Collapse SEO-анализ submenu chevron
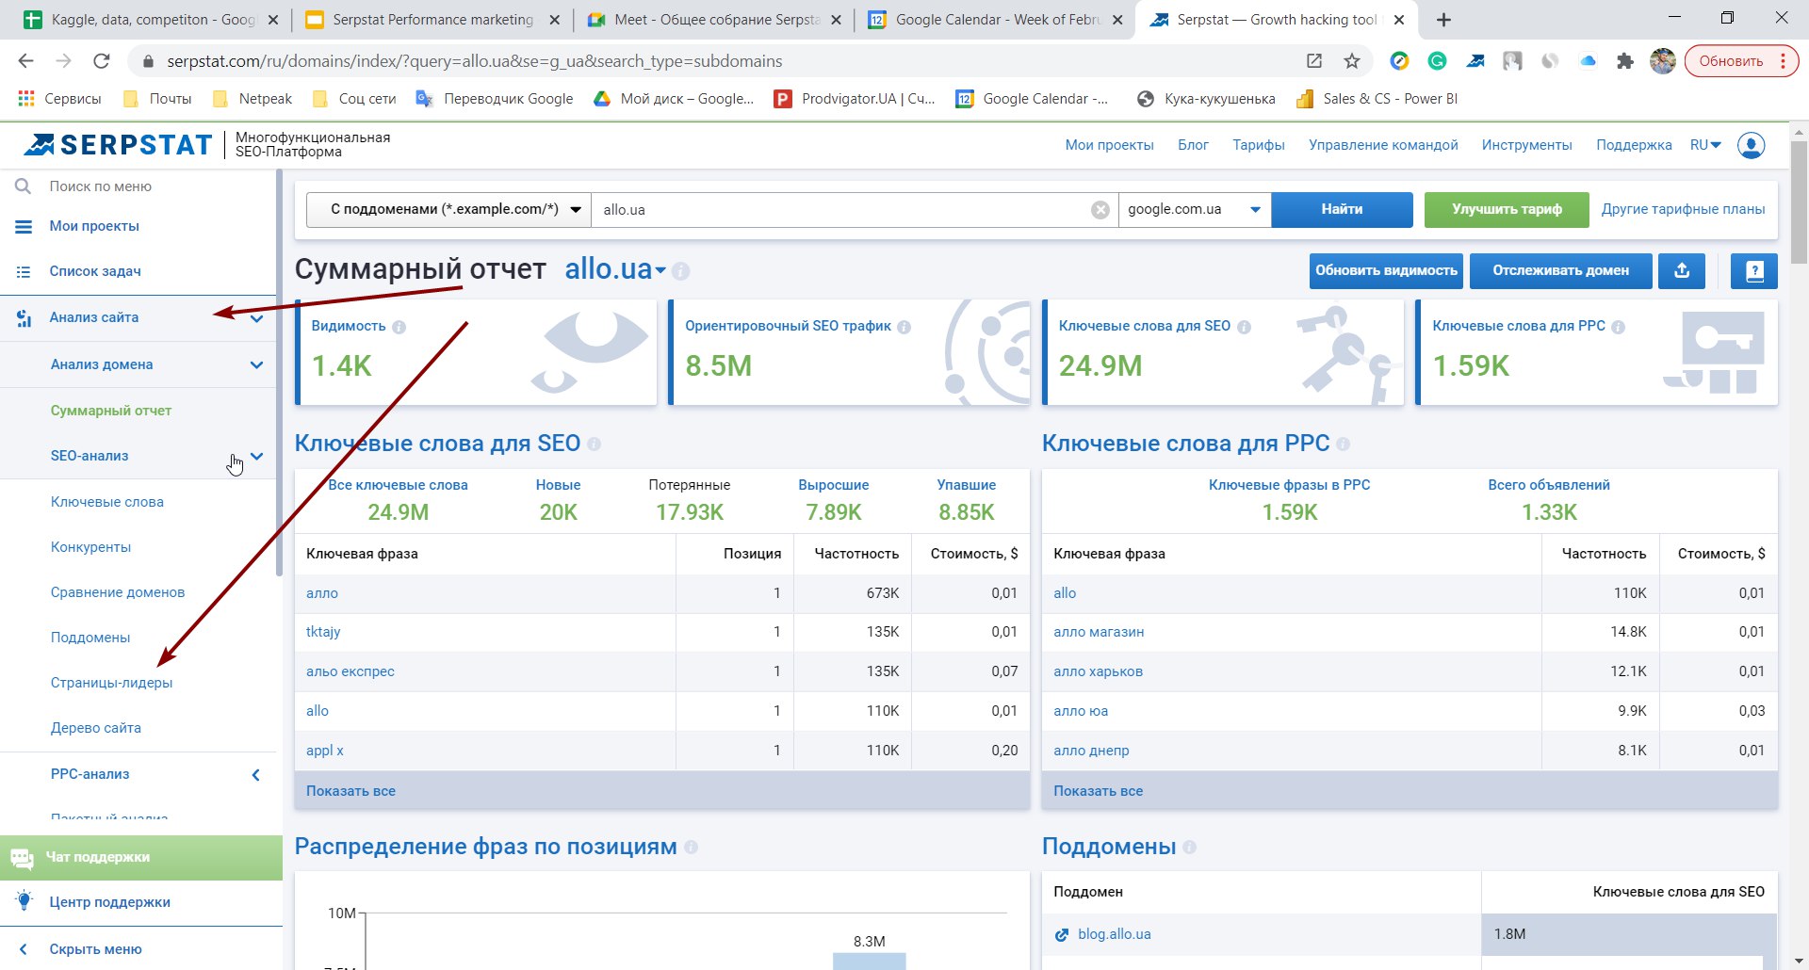The height and width of the screenshot is (970, 1809). pyautogui.click(x=256, y=457)
